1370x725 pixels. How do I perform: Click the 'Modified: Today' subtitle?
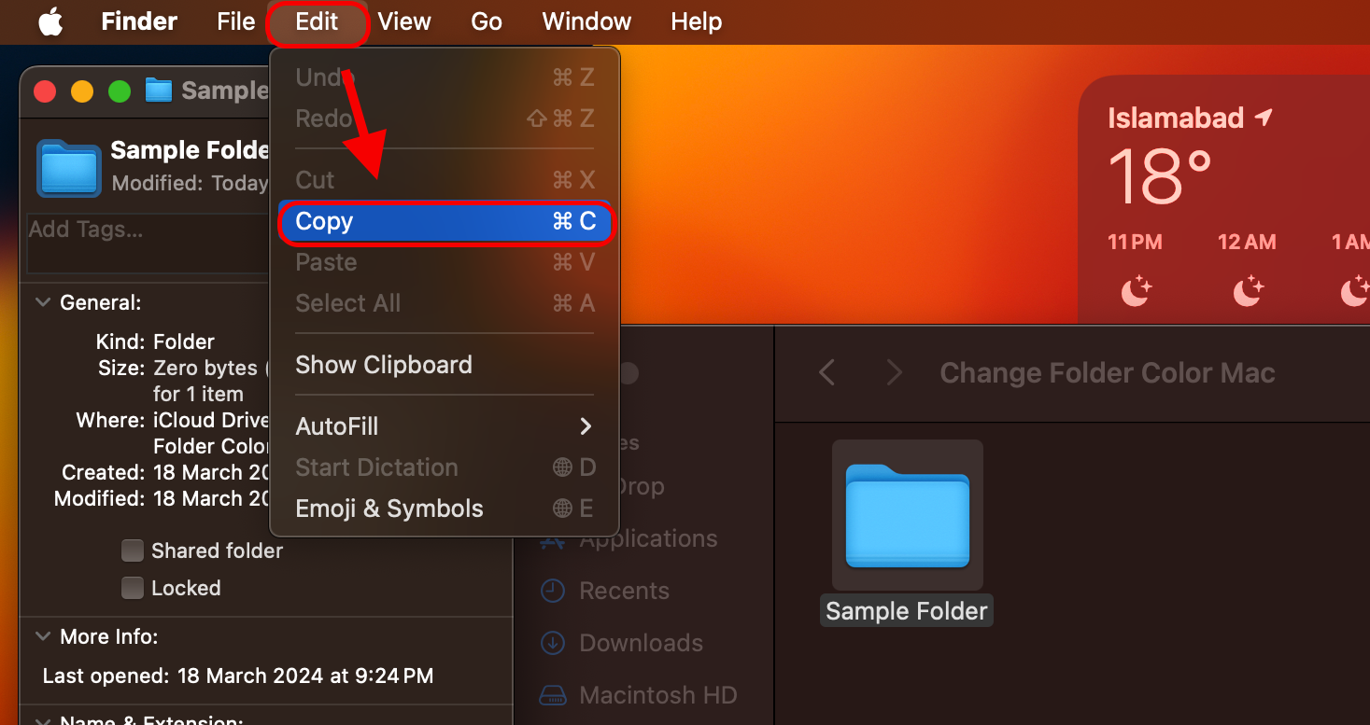pyautogui.click(x=191, y=183)
